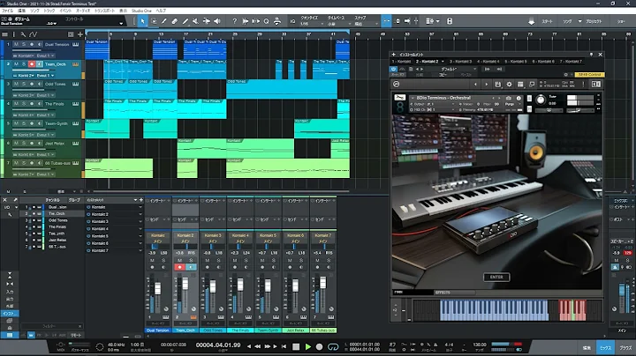Image resolution: width=636 pixels, height=356 pixels.
Task: Click Return to Zero transport icon
Action: pos(284,346)
